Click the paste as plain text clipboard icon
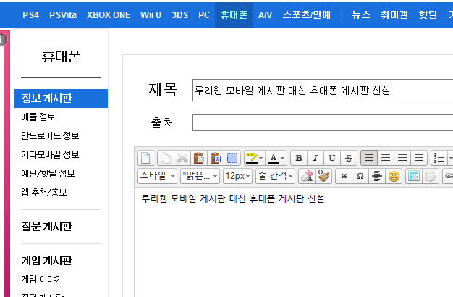This screenshot has height=297, width=453. click(199, 158)
